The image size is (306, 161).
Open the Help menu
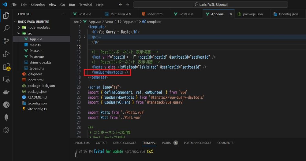100,5
